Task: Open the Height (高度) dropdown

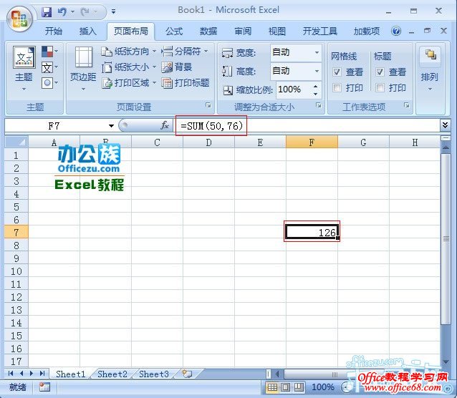Action: (x=317, y=71)
